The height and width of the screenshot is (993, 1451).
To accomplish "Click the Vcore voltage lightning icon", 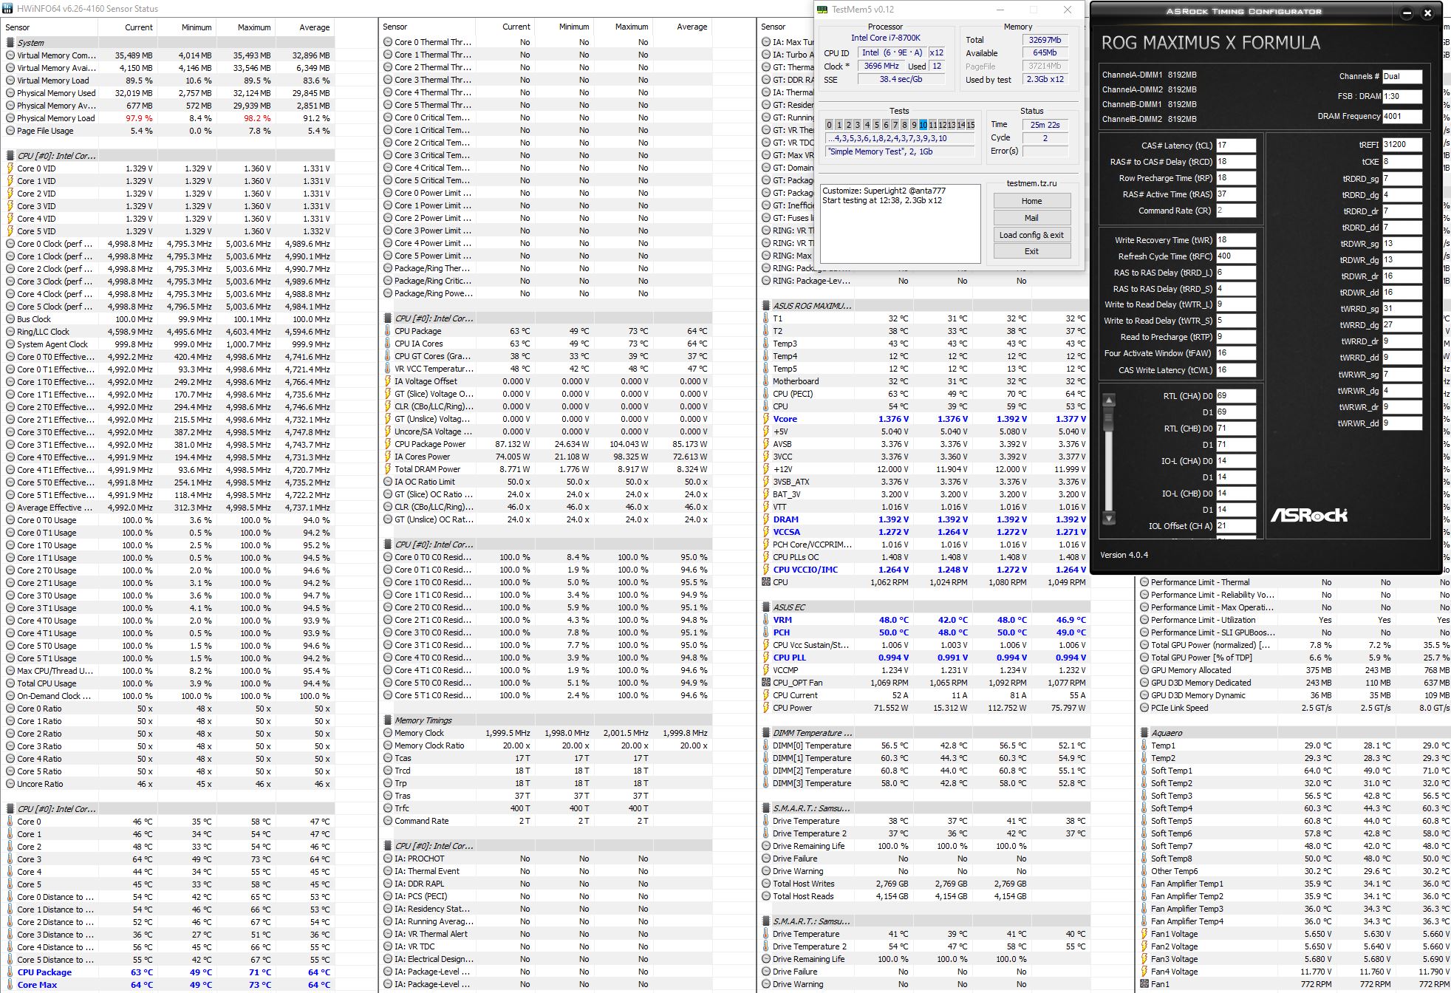I will click(766, 419).
